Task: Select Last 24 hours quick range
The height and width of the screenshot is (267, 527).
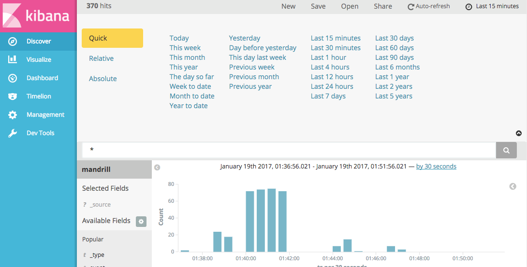Action: 332,86
